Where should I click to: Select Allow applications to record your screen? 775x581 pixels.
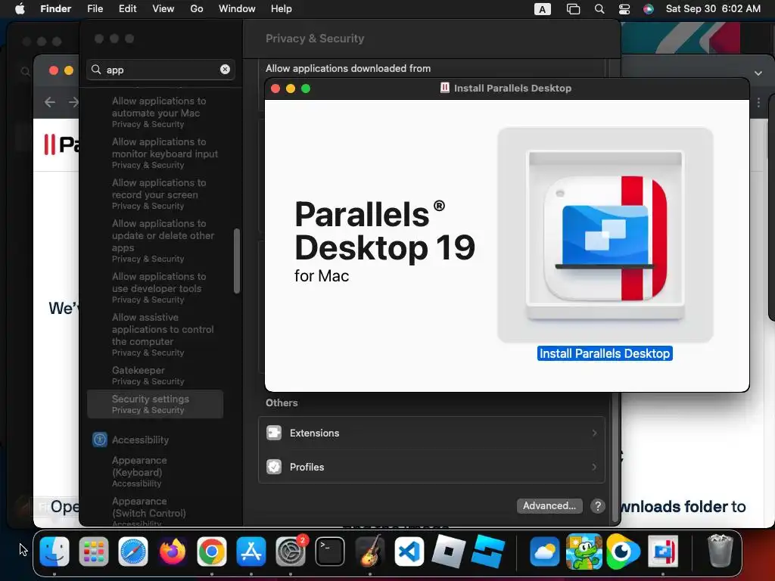click(x=159, y=194)
